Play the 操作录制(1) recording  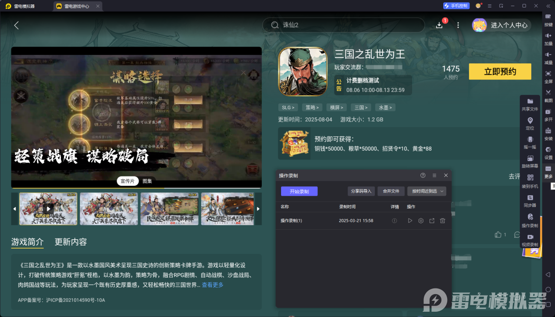[x=410, y=221]
